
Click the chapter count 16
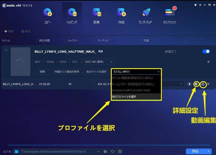tap(70, 84)
